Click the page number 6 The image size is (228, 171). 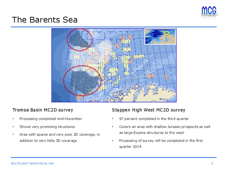coord(212,163)
